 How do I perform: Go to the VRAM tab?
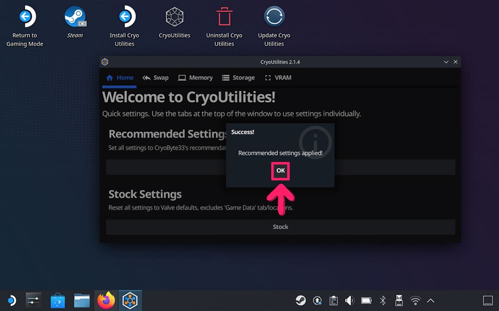click(x=278, y=78)
